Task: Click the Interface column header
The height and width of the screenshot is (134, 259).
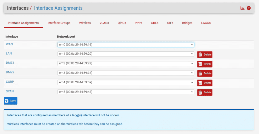Action: pyautogui.click(x=12, y=37)
